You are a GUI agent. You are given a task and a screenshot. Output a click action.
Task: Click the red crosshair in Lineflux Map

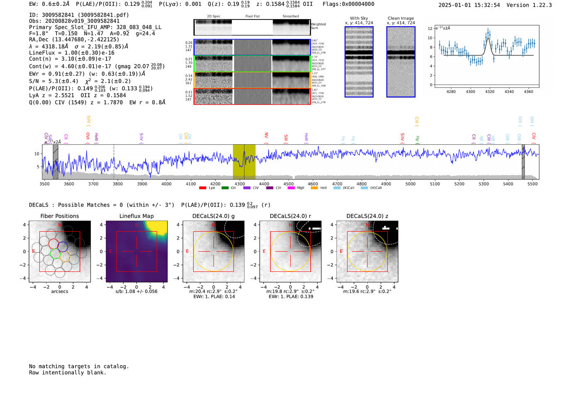point(137,252)
